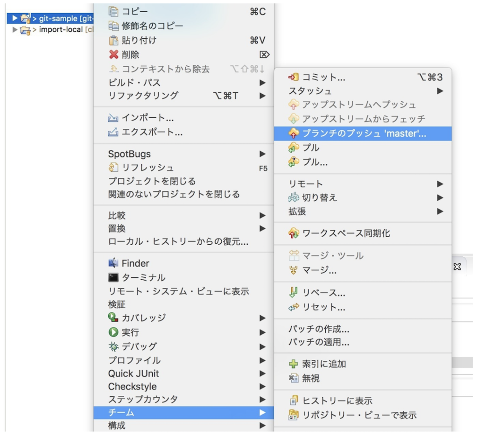Open the ビルド・パス submenu arrow
Viewport: 478px width, 437px height.
pos(262,83)
